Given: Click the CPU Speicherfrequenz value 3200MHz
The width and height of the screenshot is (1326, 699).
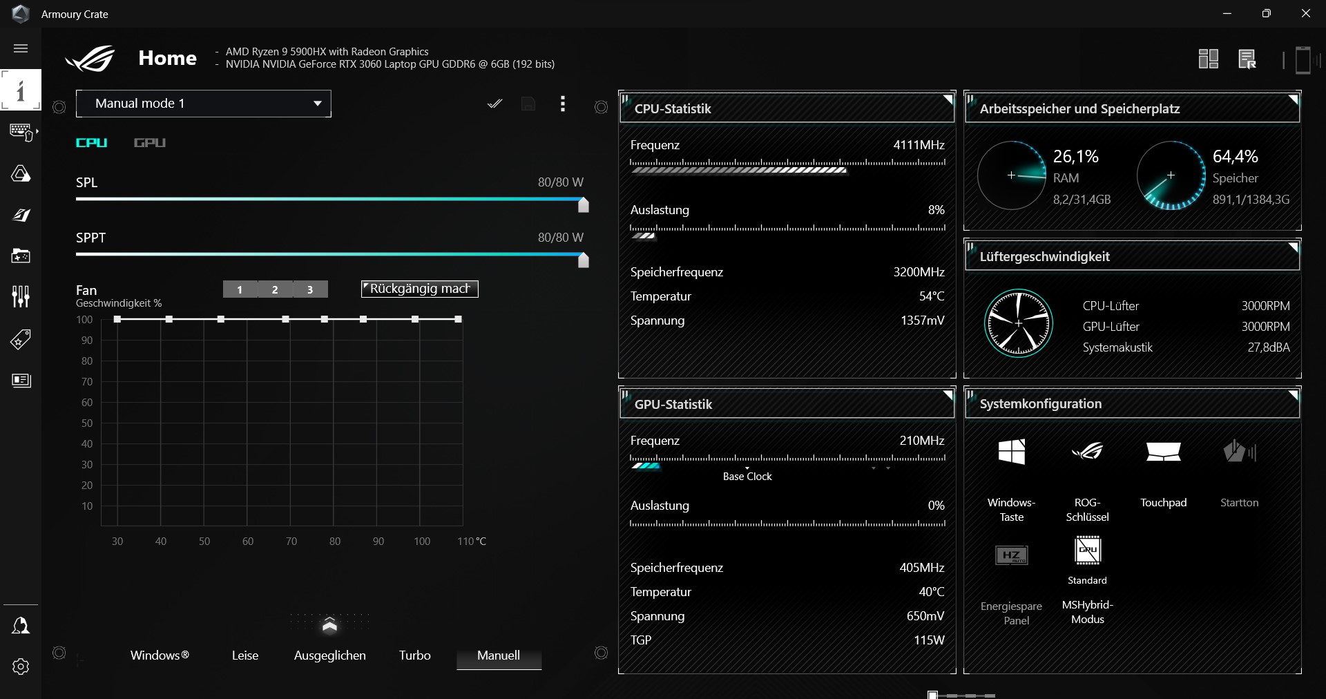Looking at the screenshot, I should pyautogui.click(x=919, y=272).
